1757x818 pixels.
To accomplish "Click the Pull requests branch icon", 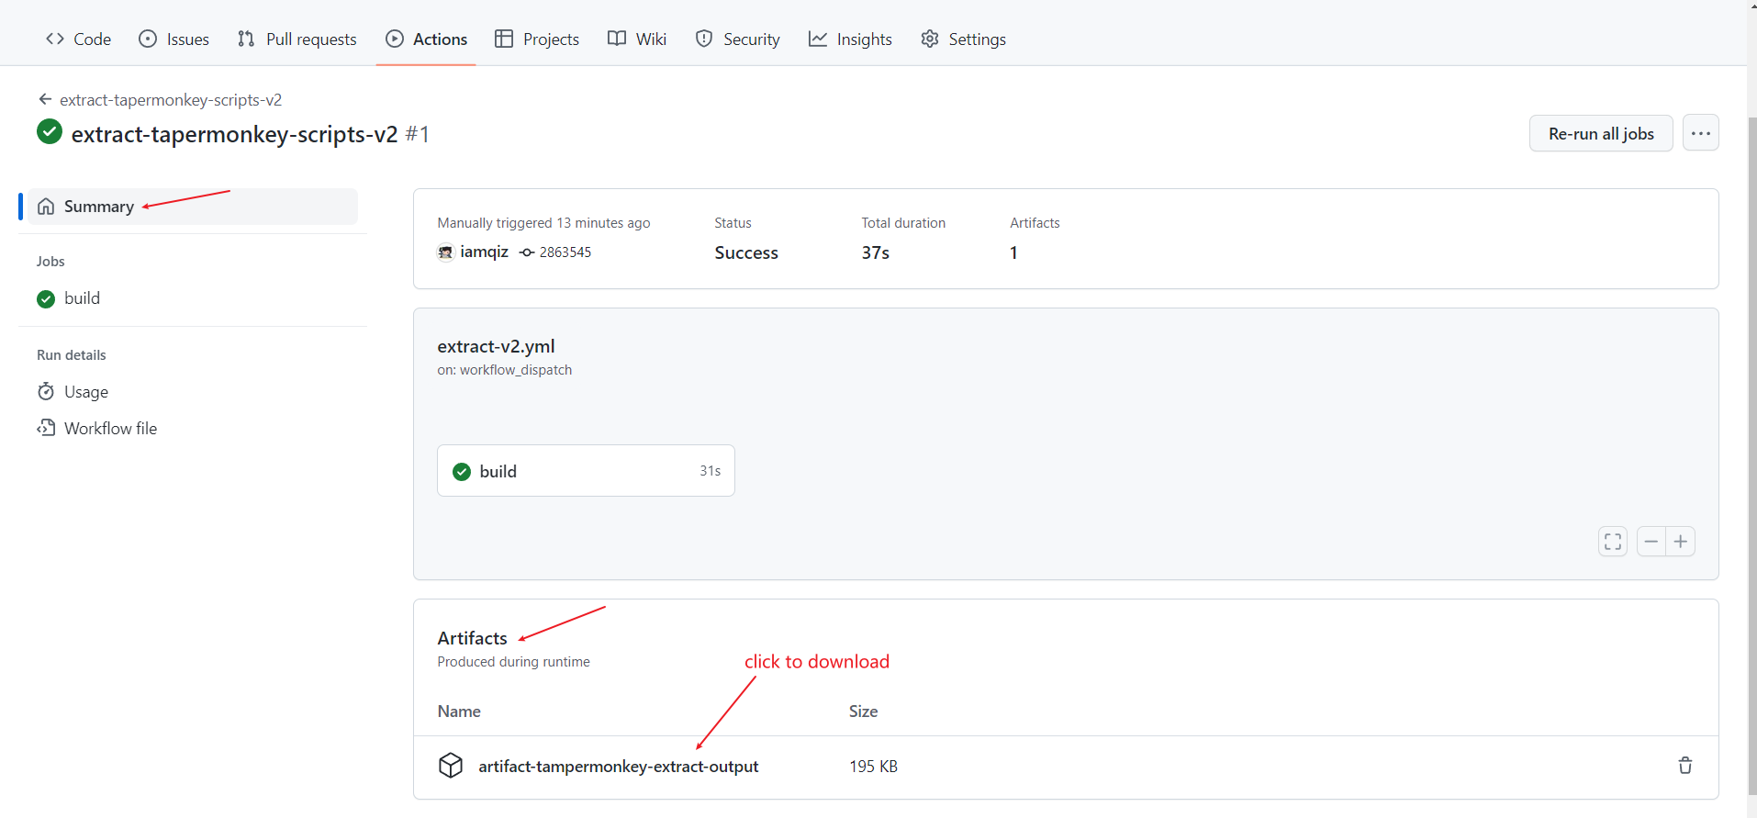I will [246, 39].
